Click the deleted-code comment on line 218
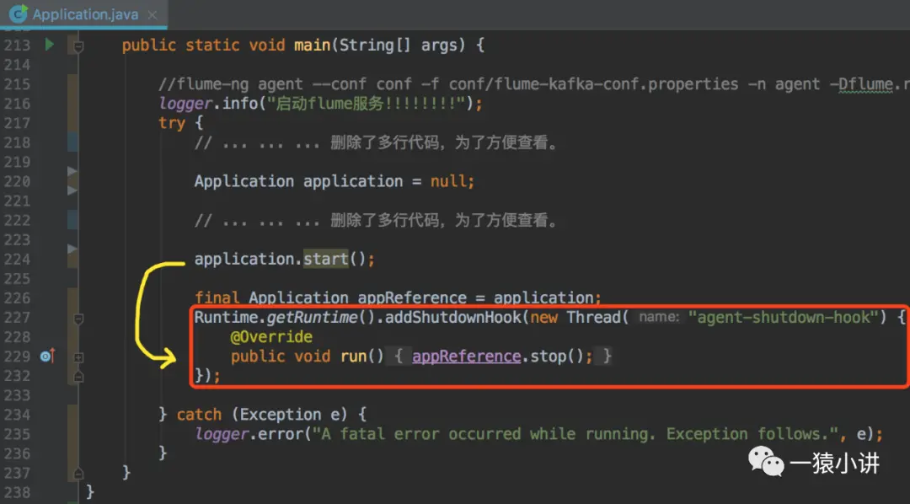 coord(376,142)
